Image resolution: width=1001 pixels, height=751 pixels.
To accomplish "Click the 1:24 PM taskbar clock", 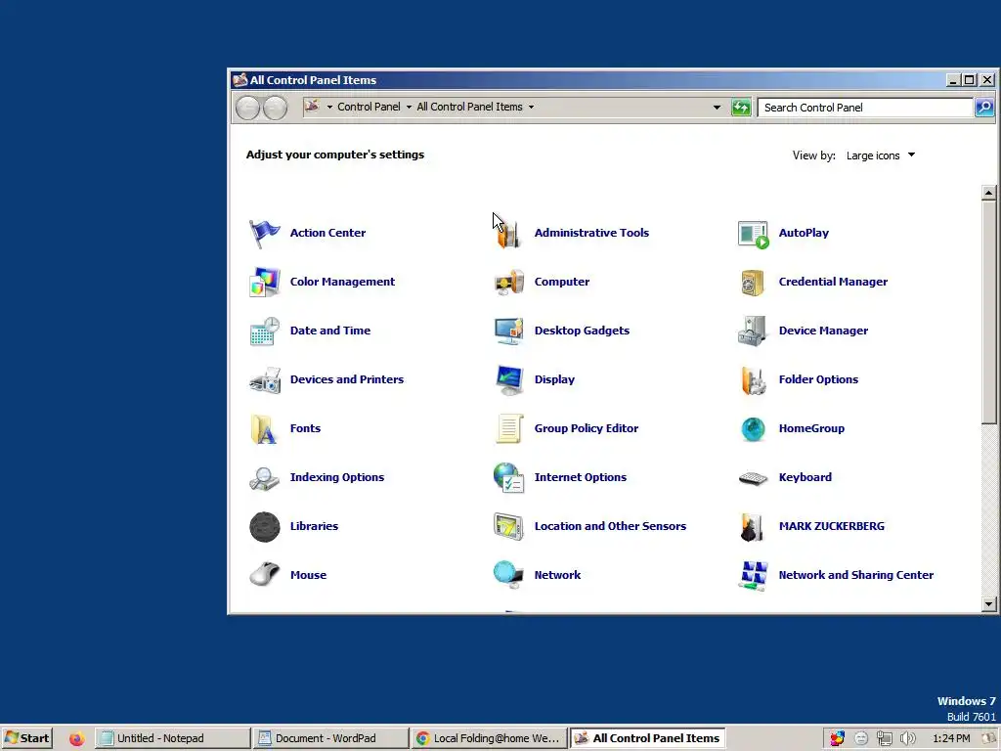I will pyautogui.click(x=951, y=738).
